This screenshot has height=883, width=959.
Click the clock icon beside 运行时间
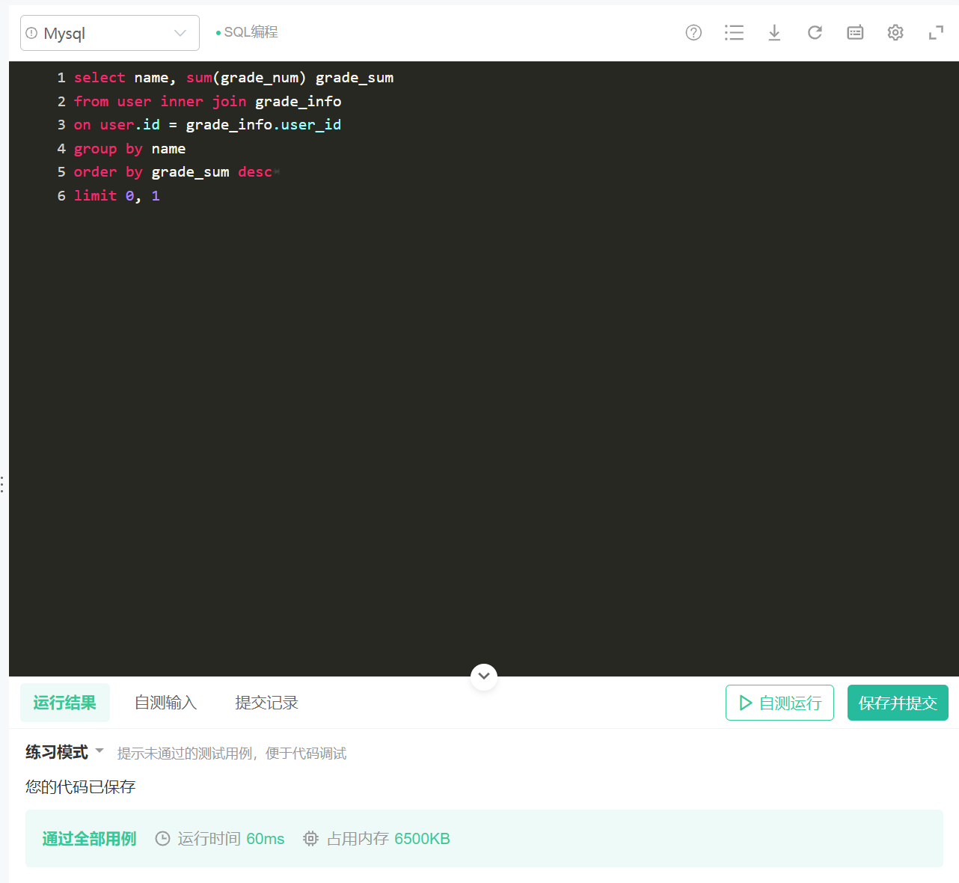pos(162,839)
